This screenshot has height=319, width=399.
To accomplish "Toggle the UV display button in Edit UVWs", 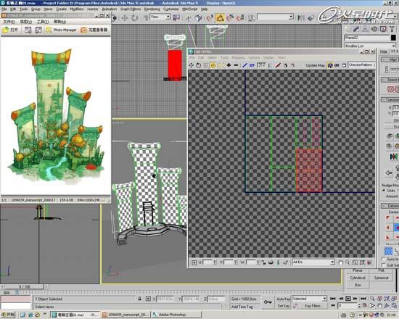I will pos(337,65).
